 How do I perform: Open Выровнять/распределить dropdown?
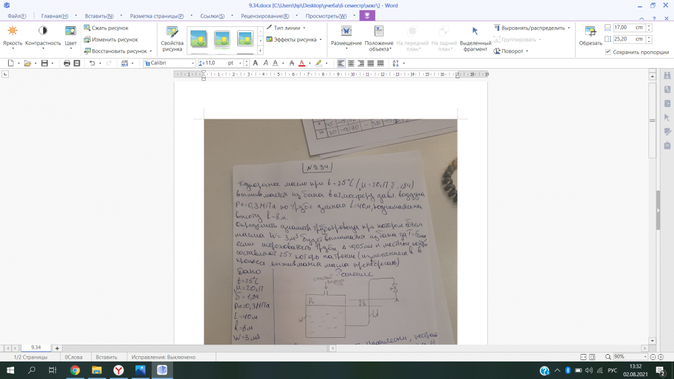tap(532, 28)
